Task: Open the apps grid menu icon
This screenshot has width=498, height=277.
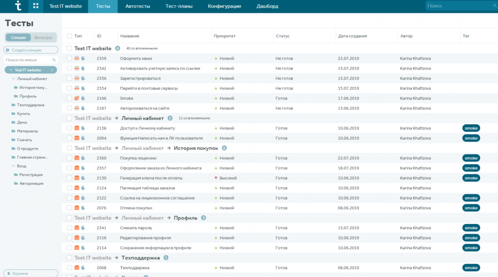Action: tap(36, 6)
